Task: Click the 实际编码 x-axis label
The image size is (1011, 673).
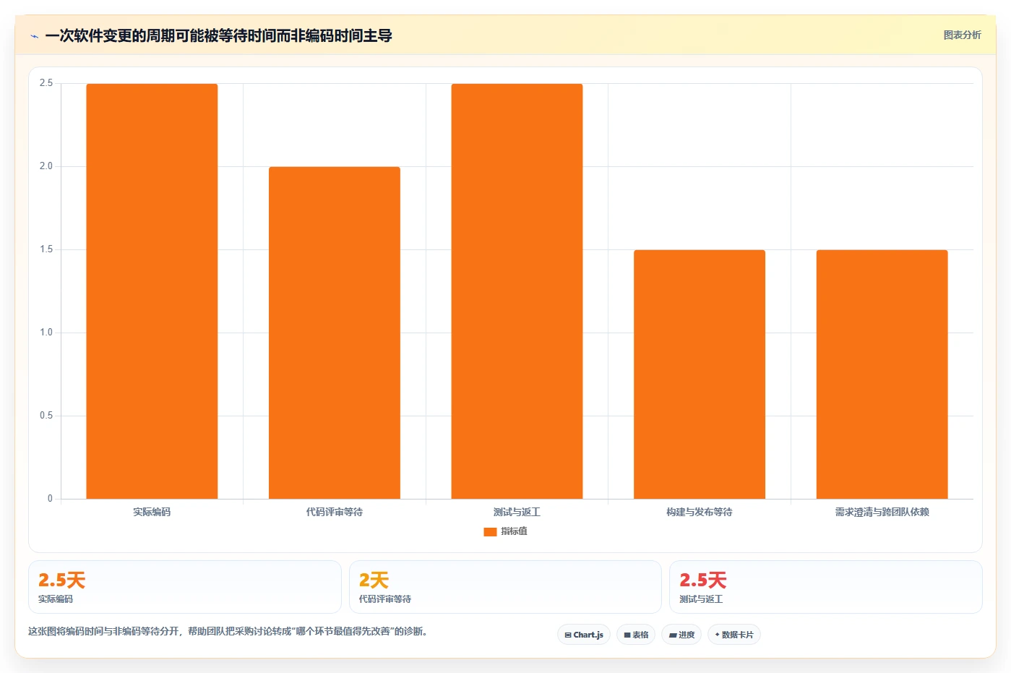Action: click(152, 512)
